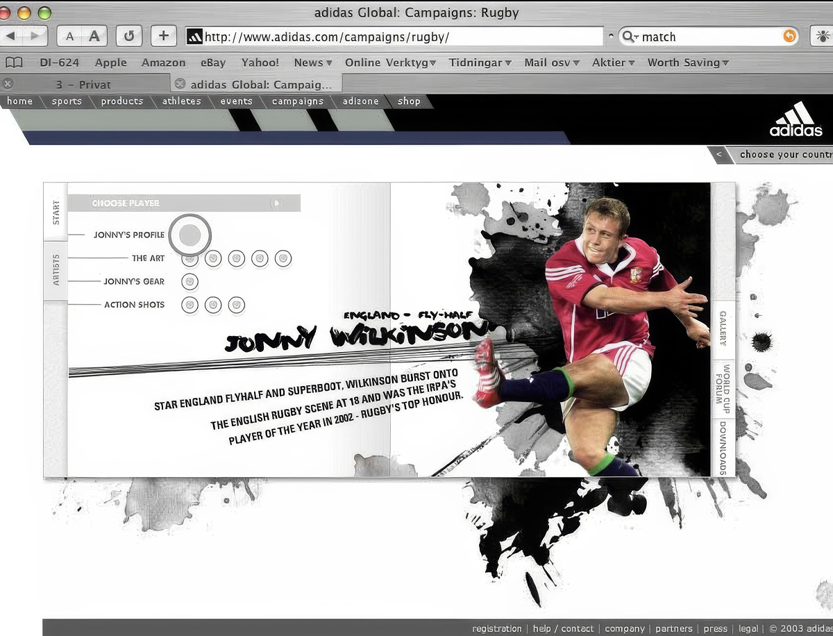833x636 pixels.
Task: Increase text size with large A button
Action: [94, 36]
